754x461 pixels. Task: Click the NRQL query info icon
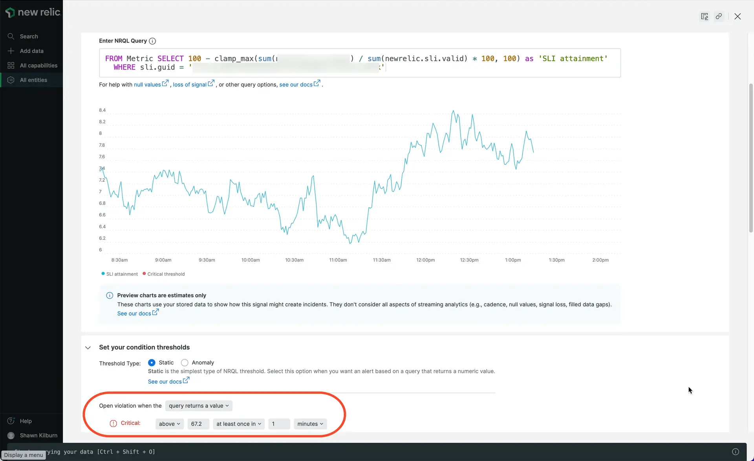point(152,41)
